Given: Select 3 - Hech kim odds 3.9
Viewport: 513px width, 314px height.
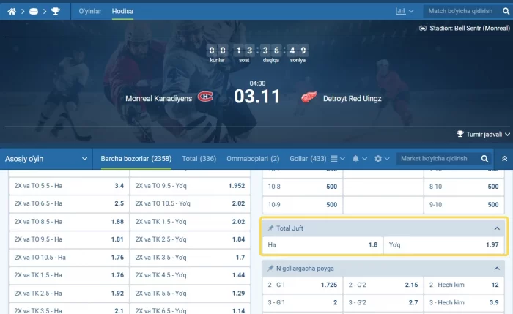Looking at the screenshot, I should (x=464, y=303).
